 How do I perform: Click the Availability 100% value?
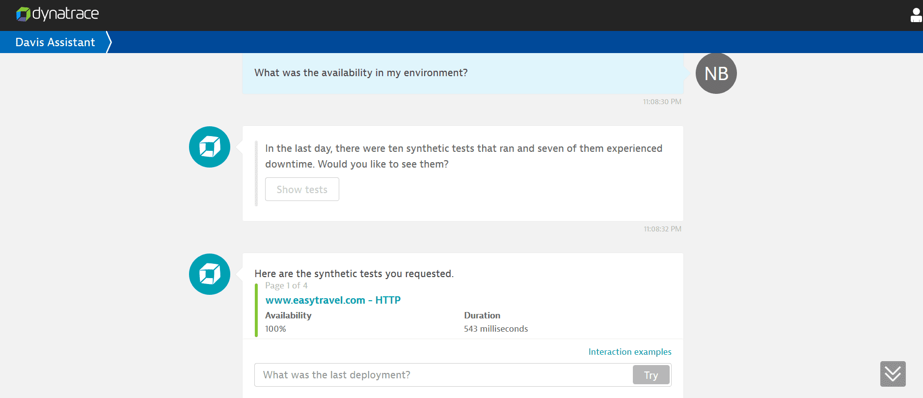click(275, 329)
